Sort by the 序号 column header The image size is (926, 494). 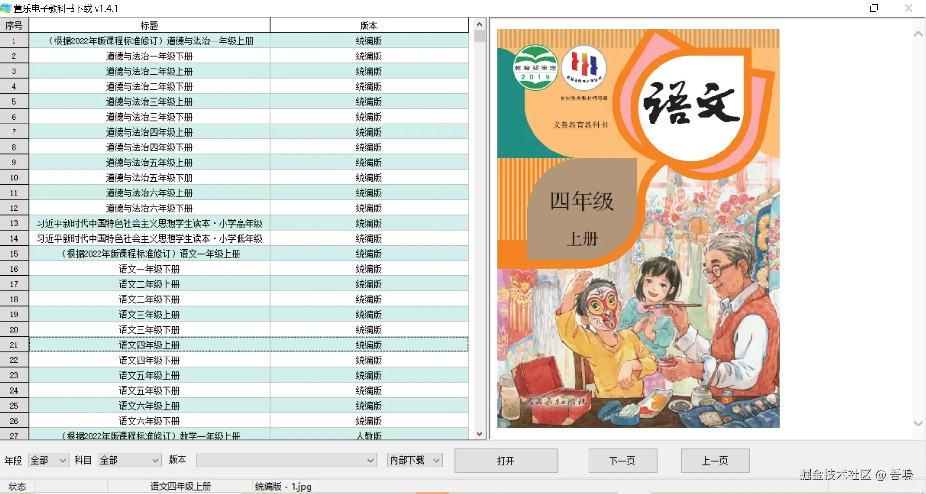14,26
